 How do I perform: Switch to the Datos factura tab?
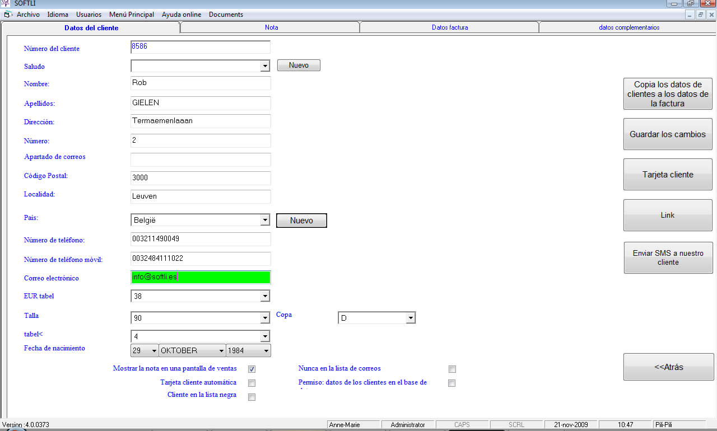point(450,27)
